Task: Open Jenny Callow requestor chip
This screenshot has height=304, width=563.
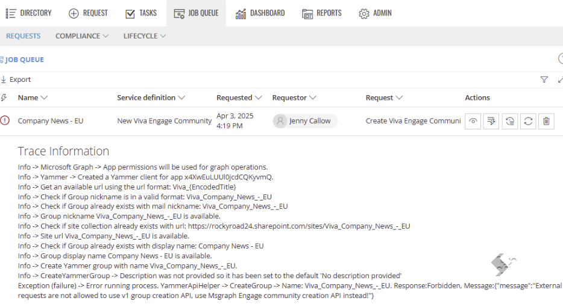Action: [x=305, y=121]
